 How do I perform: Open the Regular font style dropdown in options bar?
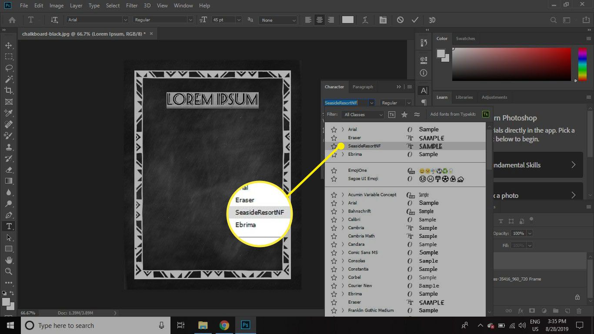click(190, 20)
